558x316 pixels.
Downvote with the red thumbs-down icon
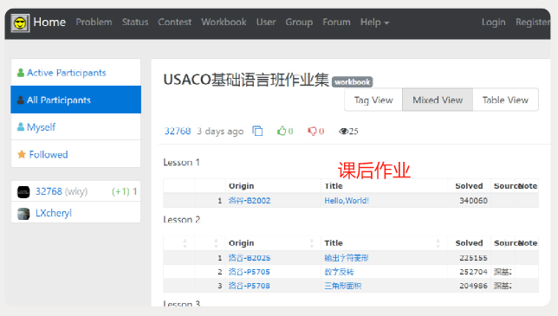312,132
